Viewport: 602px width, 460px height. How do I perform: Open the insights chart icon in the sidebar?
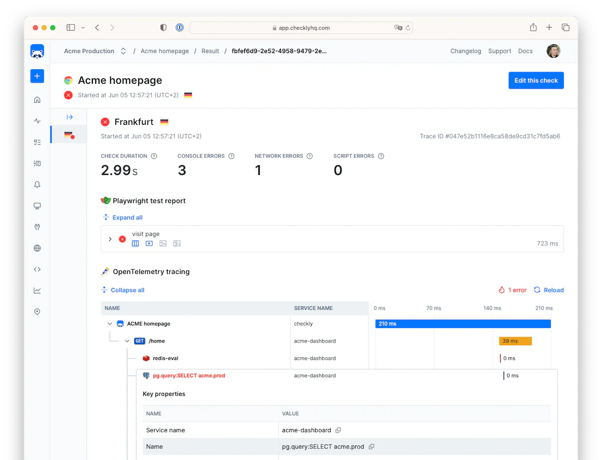pos(37,290)
